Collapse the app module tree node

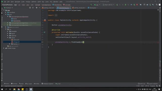4,10
